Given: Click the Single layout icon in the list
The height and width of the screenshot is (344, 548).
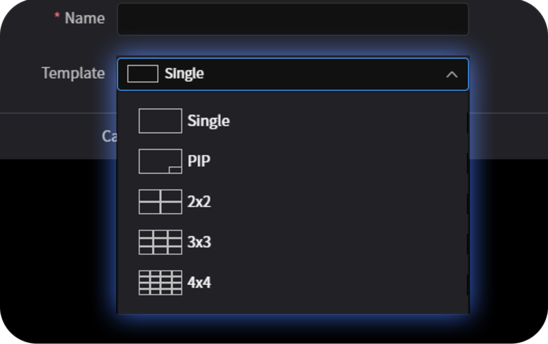Looking at the screenshot, I should coord(160,121).
